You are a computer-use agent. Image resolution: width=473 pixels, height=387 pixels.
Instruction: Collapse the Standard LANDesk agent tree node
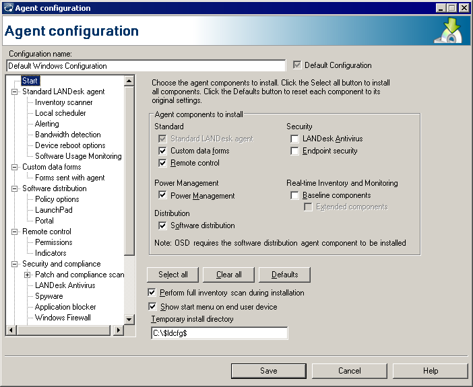pyautogui.click(x=14, y=92)
